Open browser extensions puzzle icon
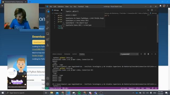Viewport: 170px width, 95px height. (x=160, y=6)
